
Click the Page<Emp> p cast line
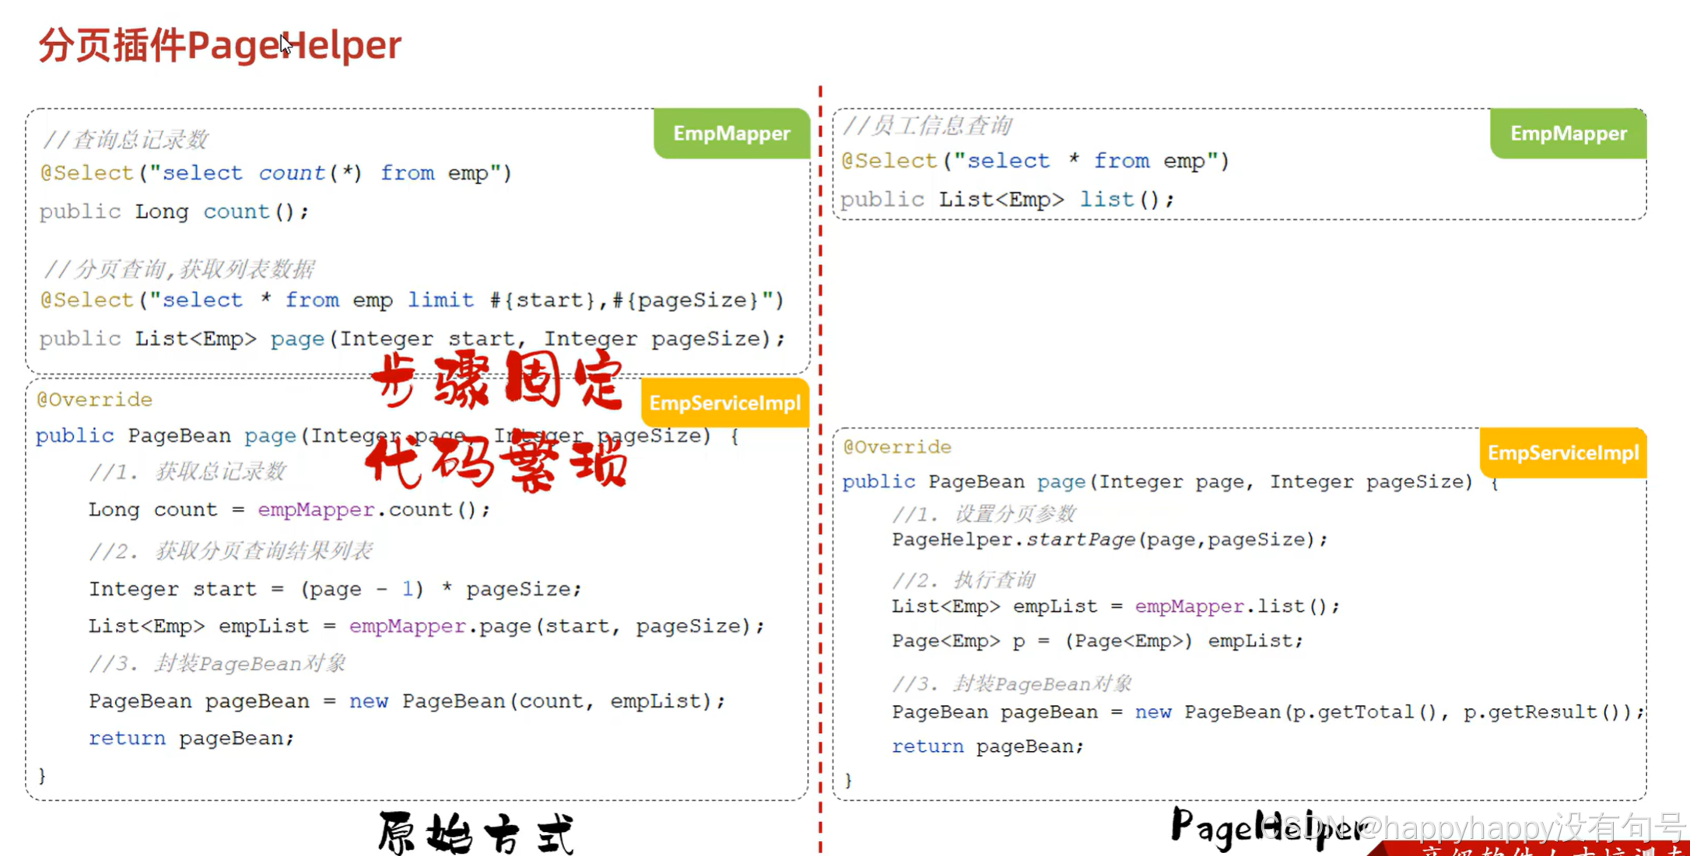1097,641
